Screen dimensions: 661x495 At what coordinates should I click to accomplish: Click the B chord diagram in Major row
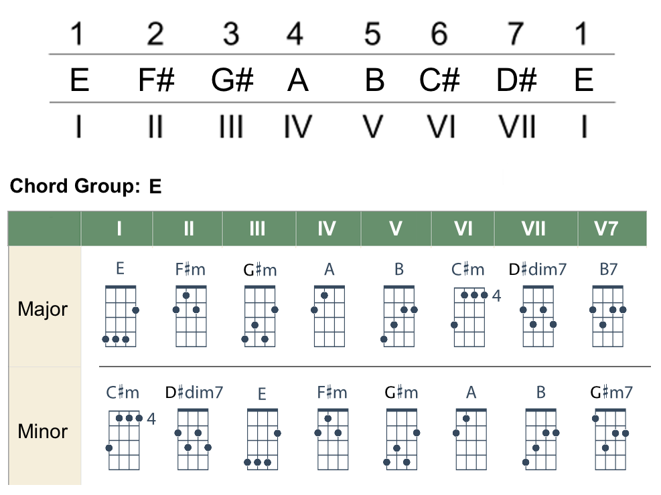click(x=398, y=316)
